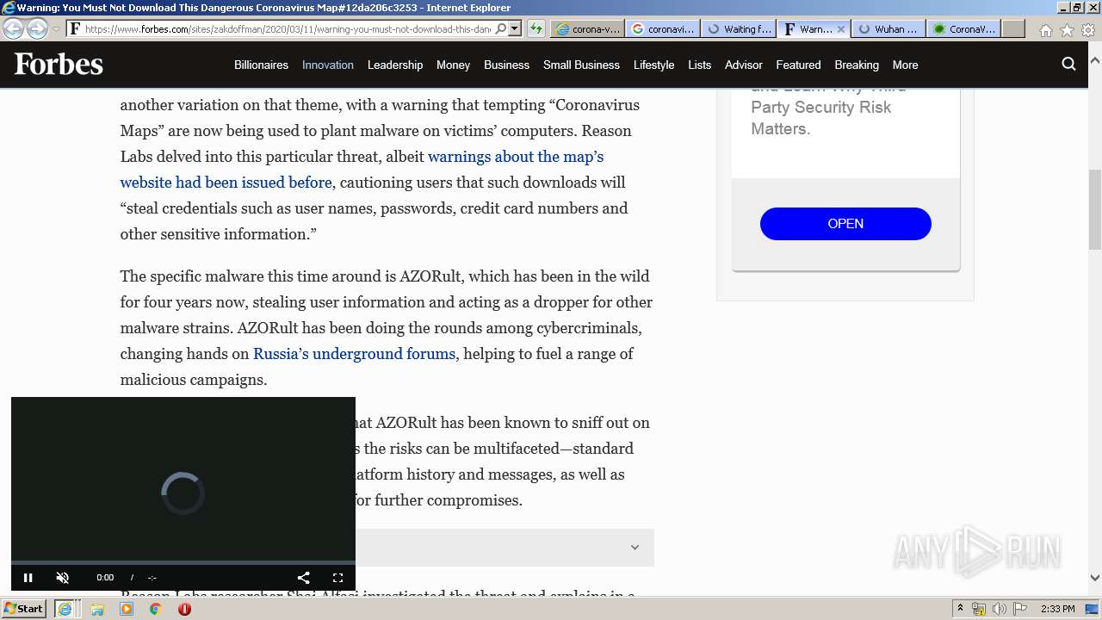Open the More menu
This screenshot has width=1102, height=620.
pos(905,65)
